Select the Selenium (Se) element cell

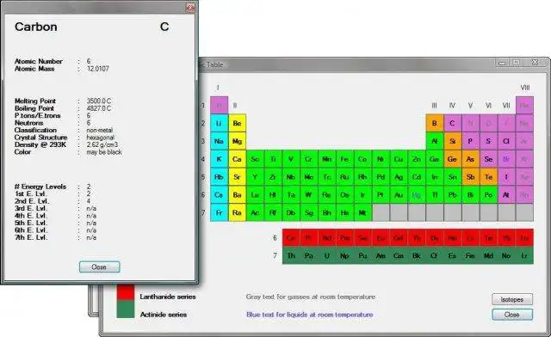pyautogui.click(x=488, y=159)
